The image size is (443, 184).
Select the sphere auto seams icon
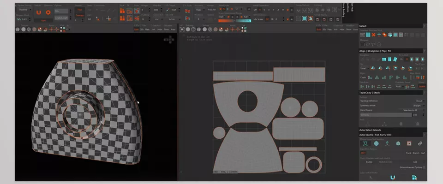pyautogui.click(x=377, y=143)
